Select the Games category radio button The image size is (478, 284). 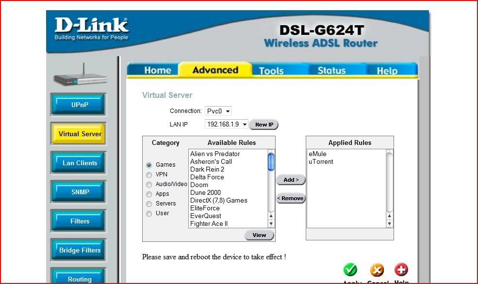coord(149,165)
